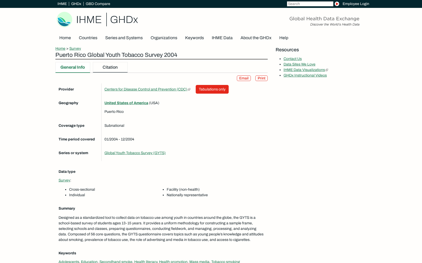Open the GHDx link in top bar

(76, 4)
